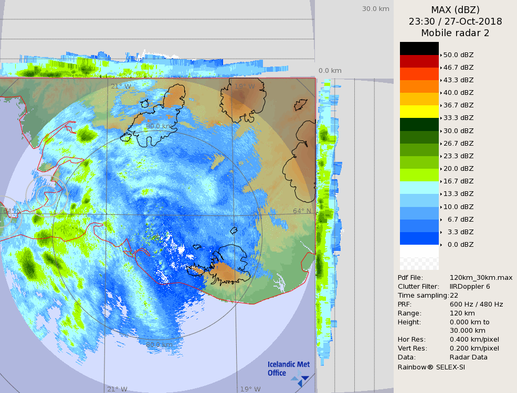Click the lower 80.0 km range ring label

159,345
